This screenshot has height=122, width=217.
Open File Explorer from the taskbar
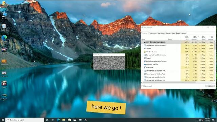[64, 120]
